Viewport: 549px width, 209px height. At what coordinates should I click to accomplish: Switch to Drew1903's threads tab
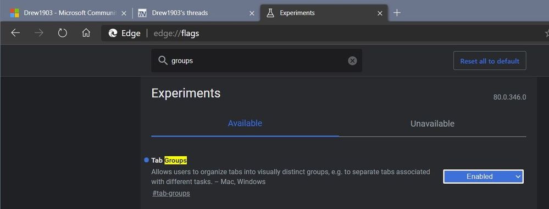196,13
